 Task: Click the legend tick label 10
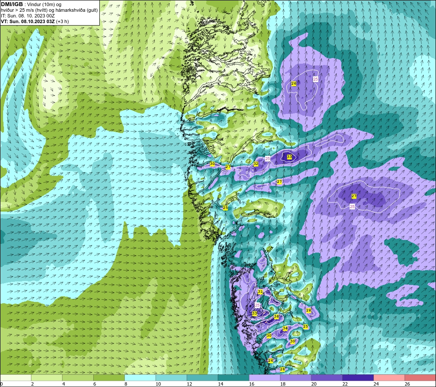(x=158, y=384)
